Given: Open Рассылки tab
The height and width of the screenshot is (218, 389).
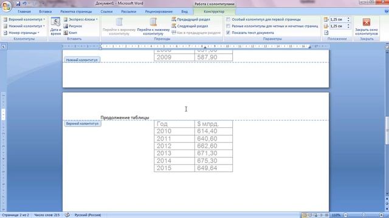Looking at the screenshot, I should (128, 12).
